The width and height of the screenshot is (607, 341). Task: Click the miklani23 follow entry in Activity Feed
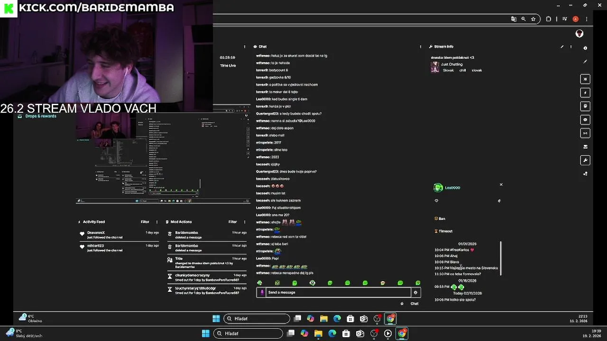pyautogui.click(x=119, y=248)
